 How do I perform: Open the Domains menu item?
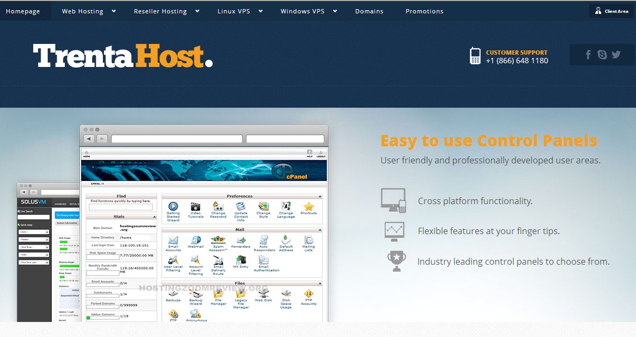pos(369,11)
